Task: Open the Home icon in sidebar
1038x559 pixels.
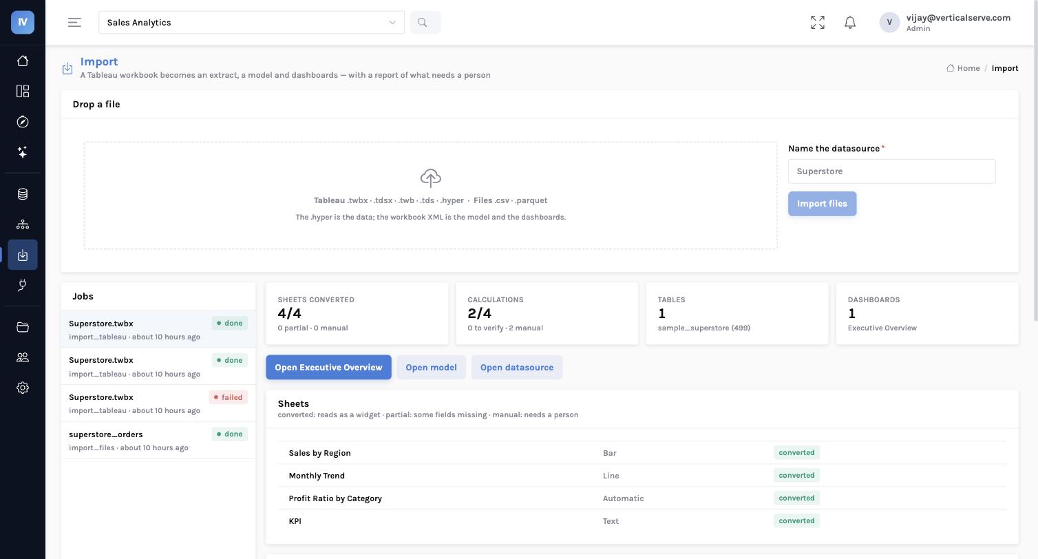Action: click(23, 61)
